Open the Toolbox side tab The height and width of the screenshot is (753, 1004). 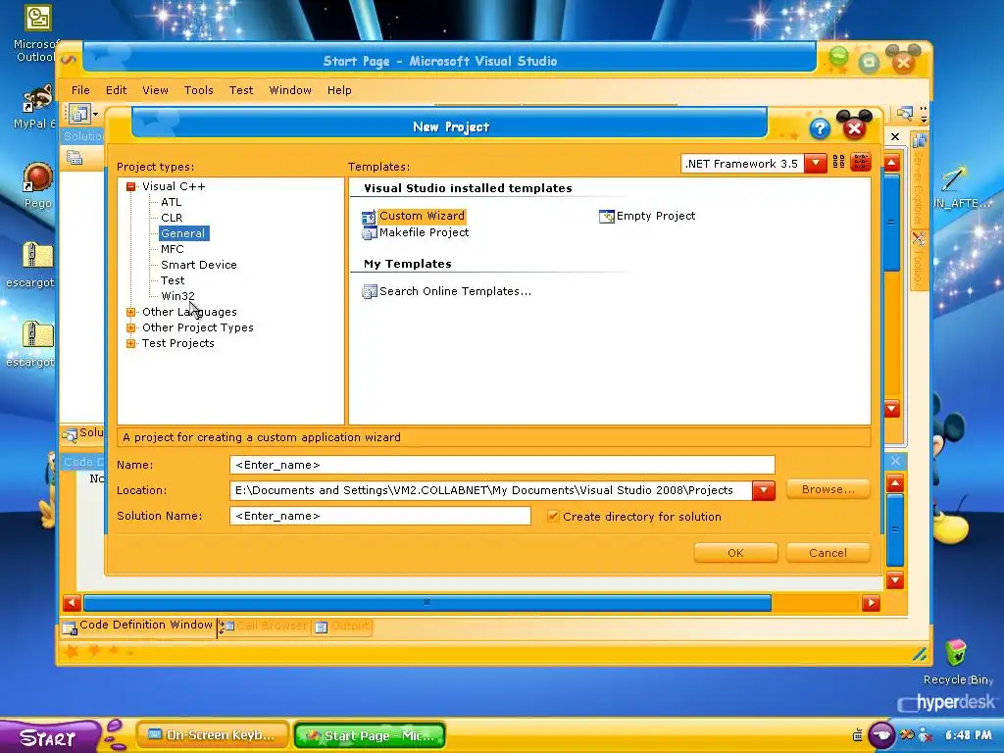point(918,261)
